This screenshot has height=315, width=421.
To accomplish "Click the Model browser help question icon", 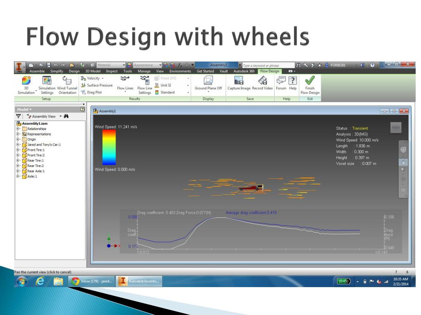I will coord(82,109).
